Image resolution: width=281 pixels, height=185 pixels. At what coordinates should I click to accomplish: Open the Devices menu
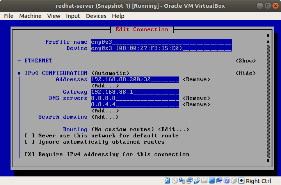(96, 16)
